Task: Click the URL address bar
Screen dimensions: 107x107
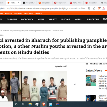Action: click(x=43, y=9)
